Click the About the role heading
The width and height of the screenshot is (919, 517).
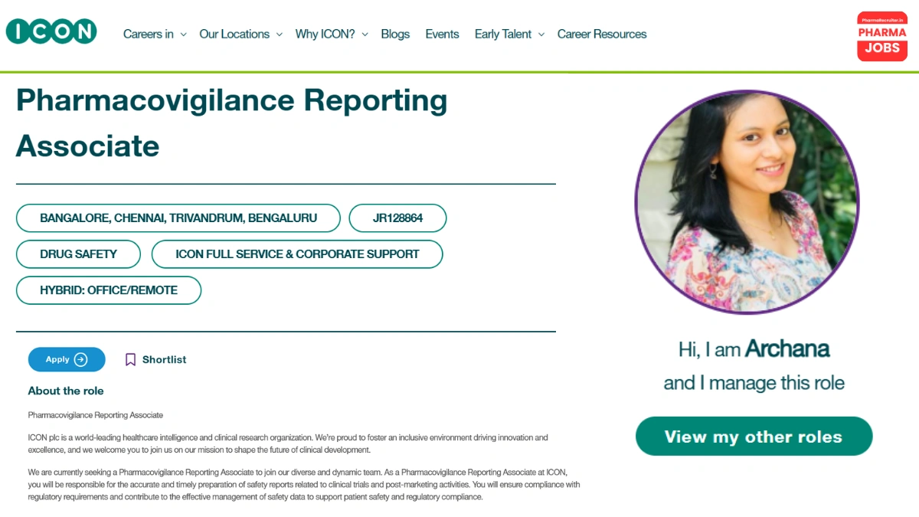point(66,391)
